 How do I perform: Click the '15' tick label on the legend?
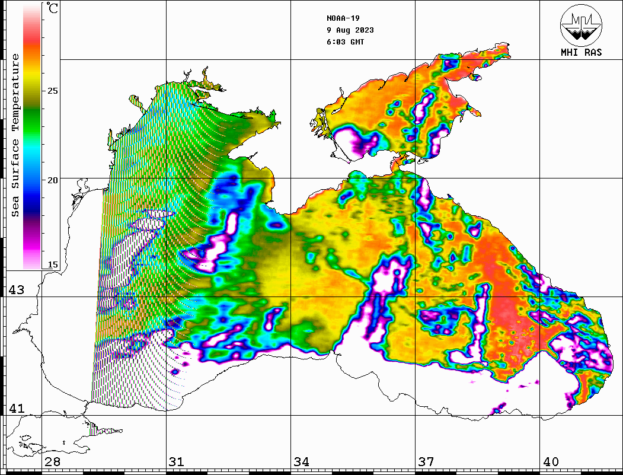point(52,264)
